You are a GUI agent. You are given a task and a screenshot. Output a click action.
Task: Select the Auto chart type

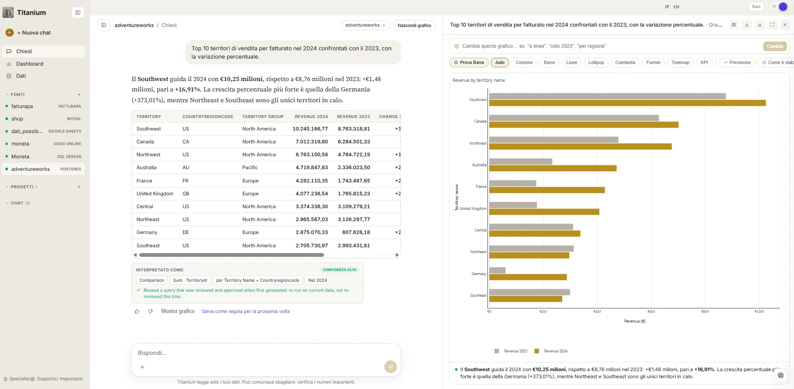point(500,63)
